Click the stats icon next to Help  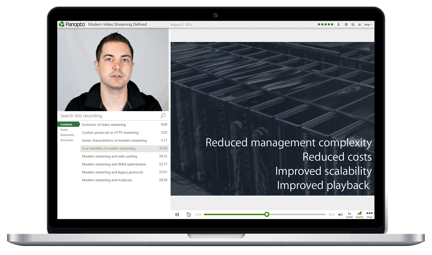pos(360,24)
